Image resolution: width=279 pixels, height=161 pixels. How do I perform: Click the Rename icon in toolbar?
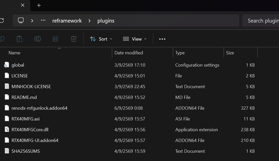(x=38, y=39)
